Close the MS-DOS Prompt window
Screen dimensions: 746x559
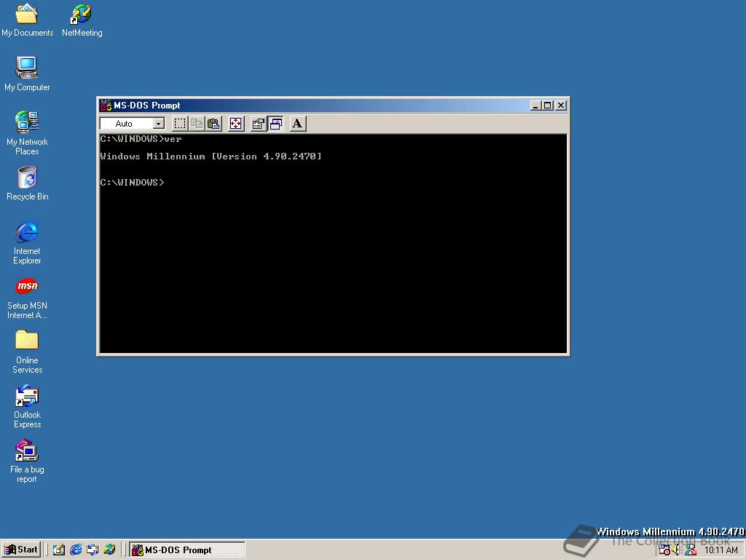(x=562, y=106)
